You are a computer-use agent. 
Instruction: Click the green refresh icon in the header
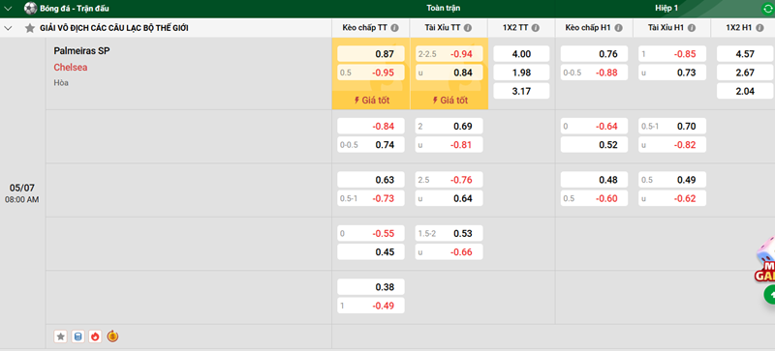[767, 9]
